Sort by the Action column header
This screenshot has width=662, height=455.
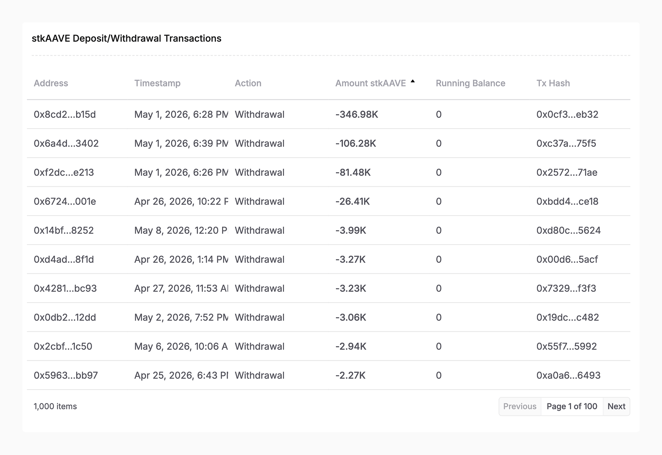point(248,83)
